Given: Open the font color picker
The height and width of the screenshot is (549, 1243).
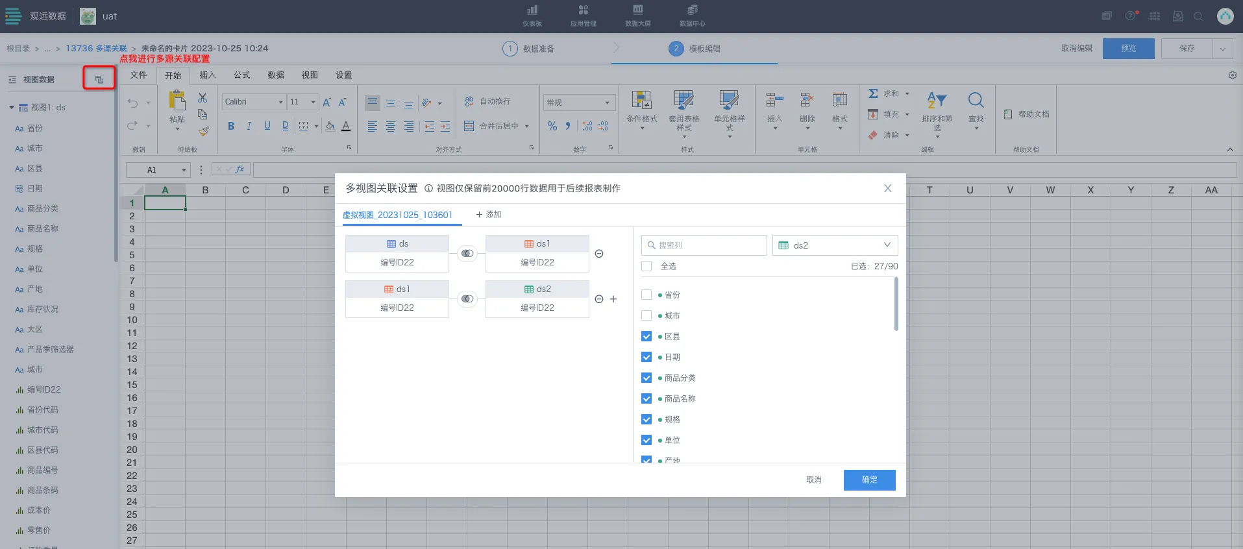Looking at the screenshot, I should click(347, 126).
